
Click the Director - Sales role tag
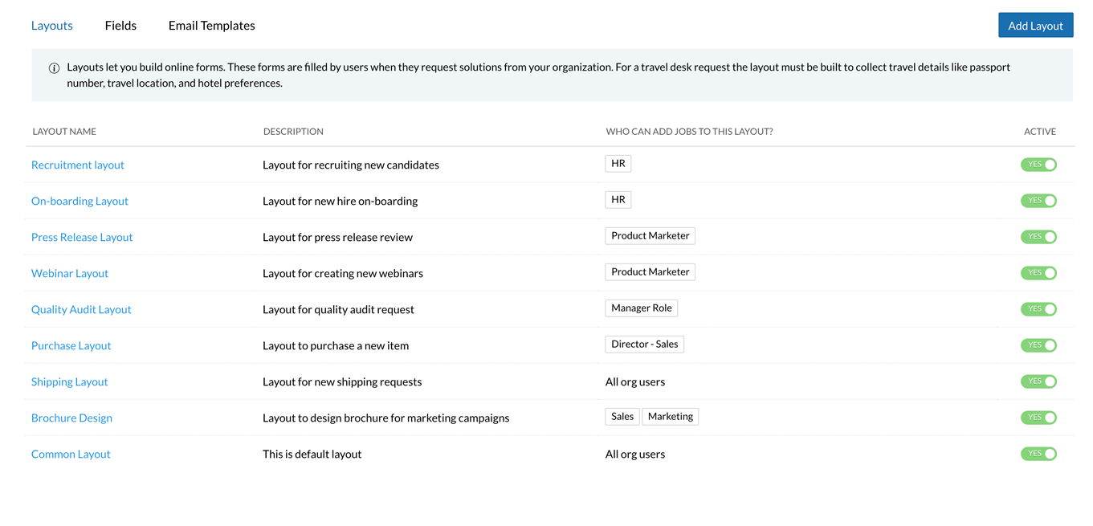(644, 345)
